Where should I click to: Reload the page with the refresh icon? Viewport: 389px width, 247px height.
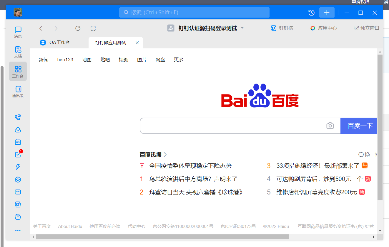(x=78, y=28)
